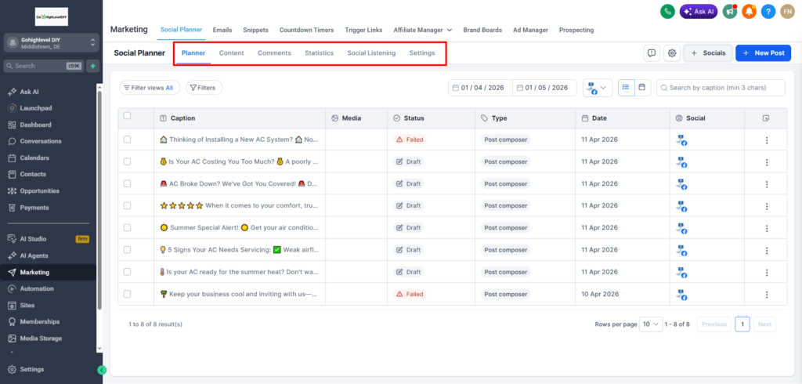Click in the Search by caption field
This screenshot has height=384, width=802.
pyautogui.click(x=721, y=88)
